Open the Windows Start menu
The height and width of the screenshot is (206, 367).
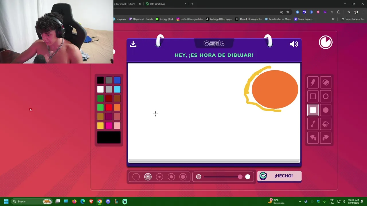(6, 201)
